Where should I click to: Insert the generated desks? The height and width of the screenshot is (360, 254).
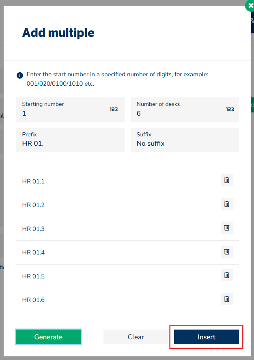click(x=207, y=337)
